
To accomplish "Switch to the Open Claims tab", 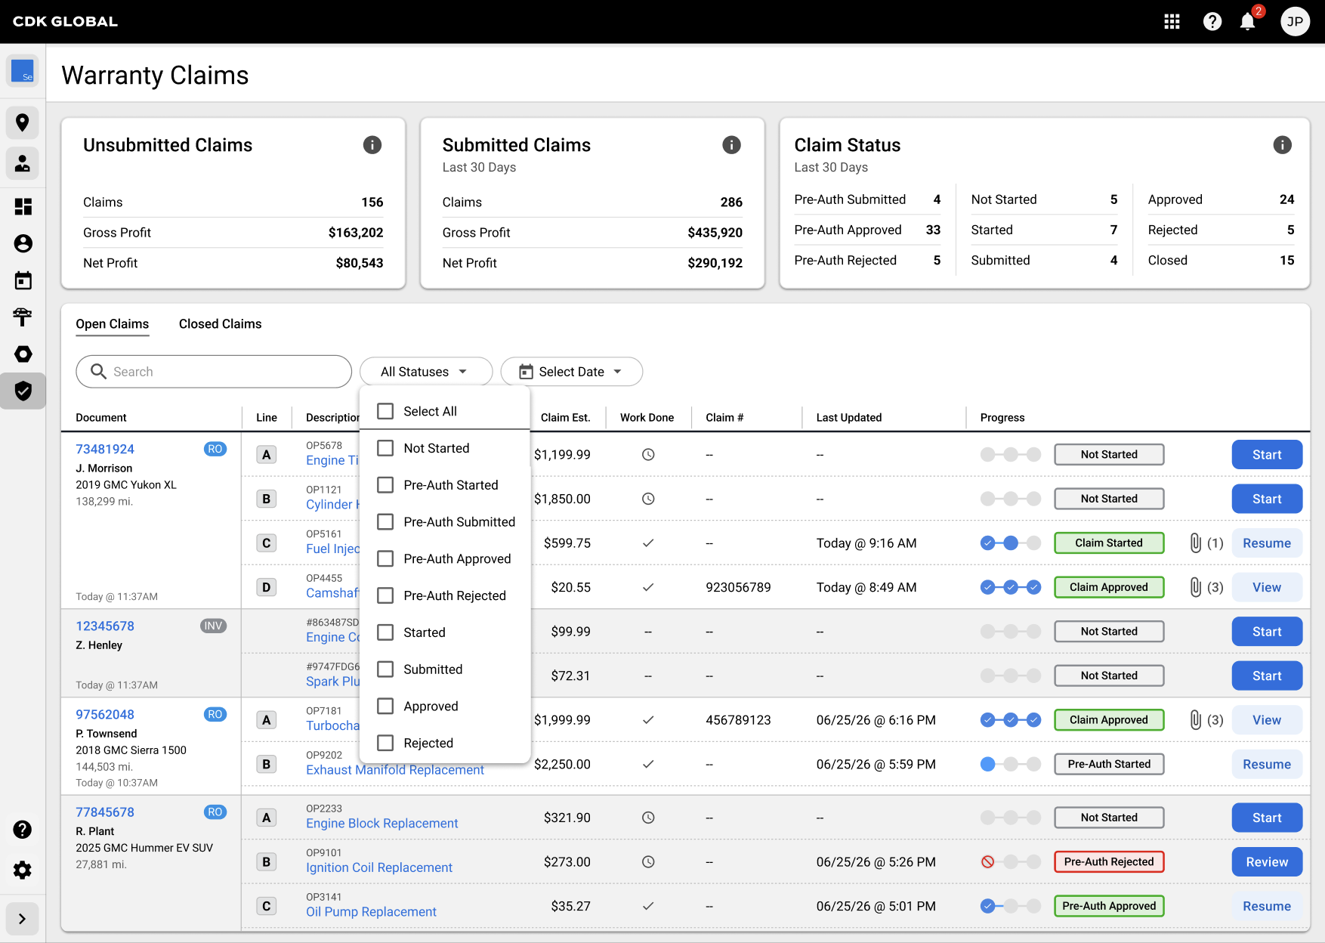I will tap(113, 324).
